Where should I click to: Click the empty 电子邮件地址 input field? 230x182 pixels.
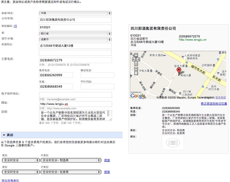[75, 95]
